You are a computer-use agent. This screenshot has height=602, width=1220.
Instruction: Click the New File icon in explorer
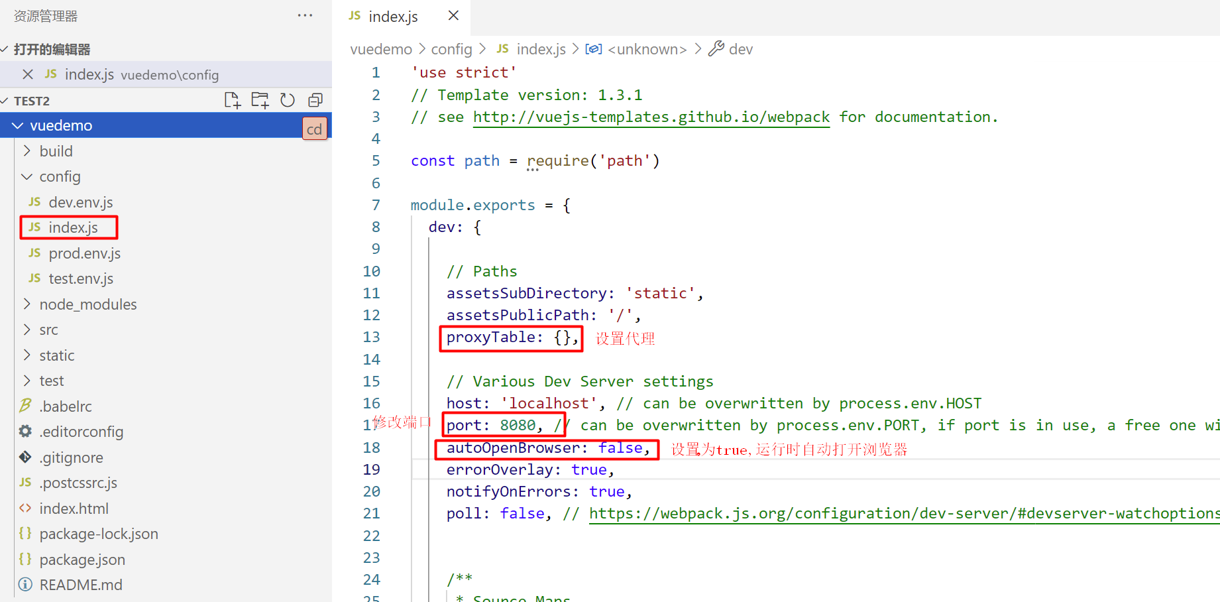coord(232,100)
